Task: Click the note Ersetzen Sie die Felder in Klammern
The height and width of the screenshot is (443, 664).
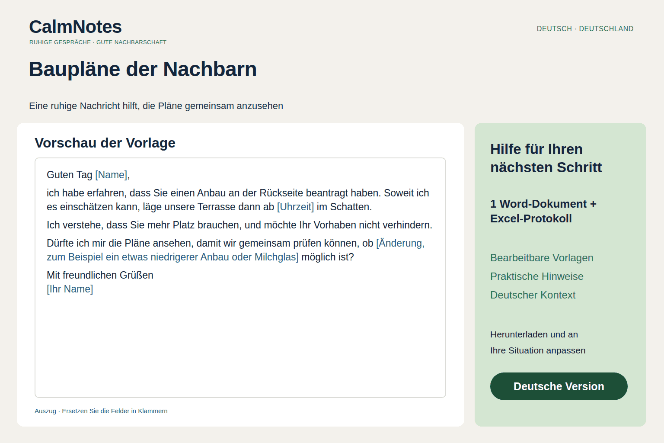Action: (x=115, y=411)
